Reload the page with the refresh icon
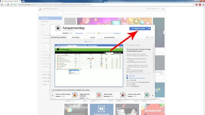The image size is (205, 115). [x=8, y=5]
